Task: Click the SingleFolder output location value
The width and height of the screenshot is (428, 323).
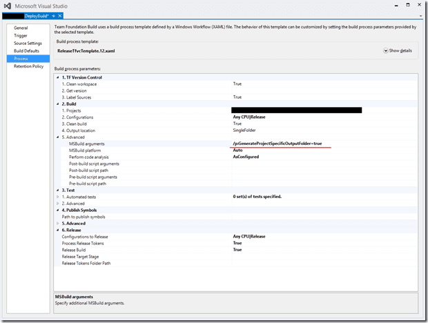Action: pyautogui.click(x=244, y=130)
